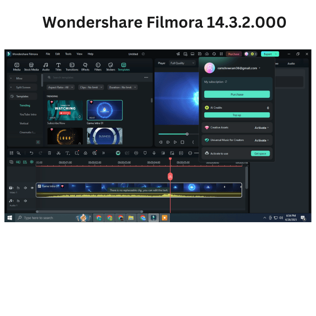Select Vertical template category
Image resolution: width=316 pixels, height=316 pixels.
[24, 123]
